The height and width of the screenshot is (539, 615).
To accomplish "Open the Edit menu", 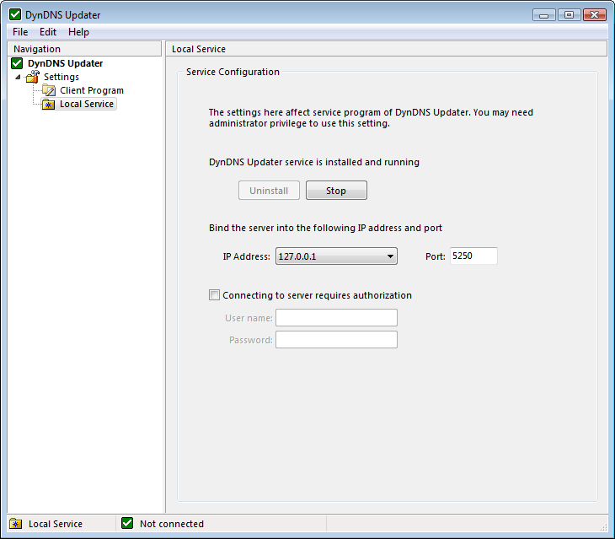I will coord(48,32).
